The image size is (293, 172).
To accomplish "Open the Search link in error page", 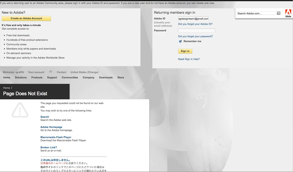I will click(45, 117).
